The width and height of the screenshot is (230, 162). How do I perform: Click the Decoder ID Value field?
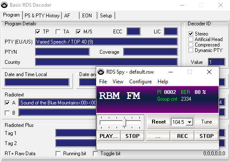pos(216,62)
